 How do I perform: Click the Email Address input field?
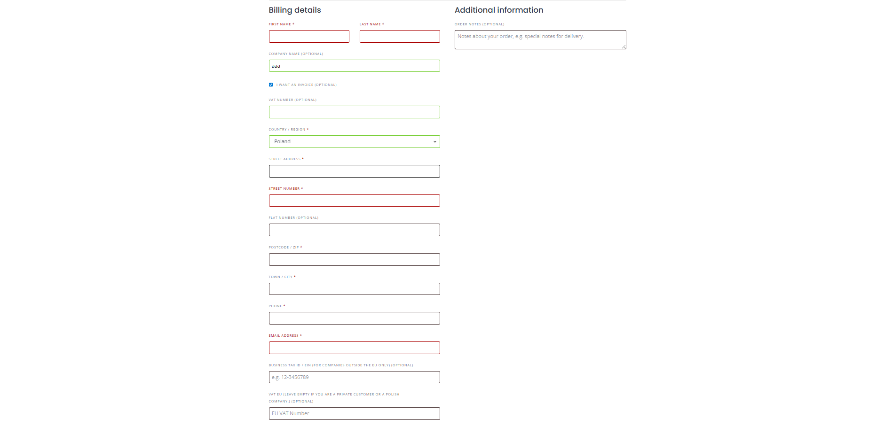(354, 348)
